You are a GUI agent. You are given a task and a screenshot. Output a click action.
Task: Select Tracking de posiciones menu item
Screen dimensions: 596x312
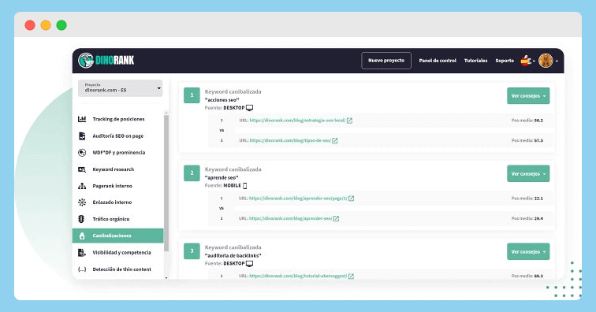[x=118, y=119]
